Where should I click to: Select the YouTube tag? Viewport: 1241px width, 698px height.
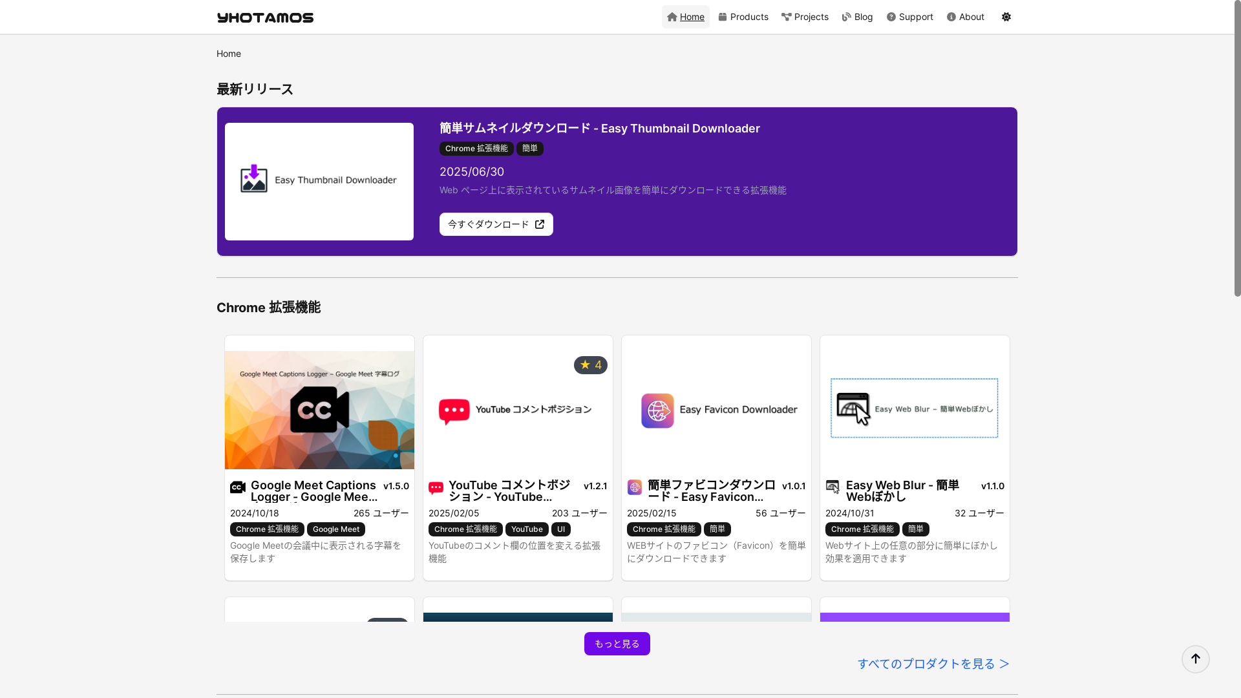(527, 529)
